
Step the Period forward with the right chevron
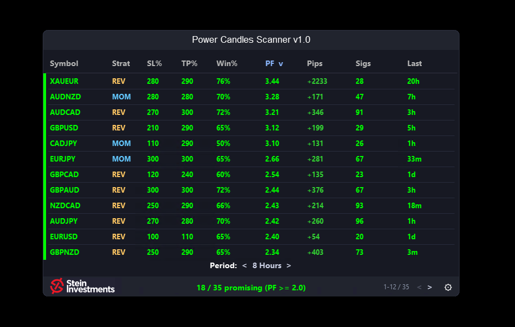288,265
